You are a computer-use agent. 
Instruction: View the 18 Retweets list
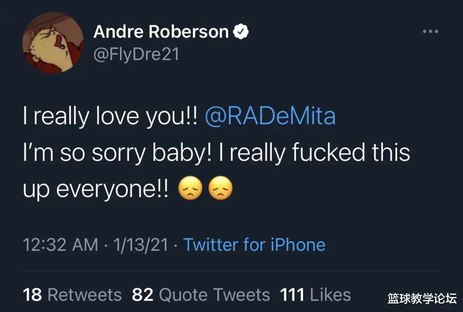pos(72,295)
